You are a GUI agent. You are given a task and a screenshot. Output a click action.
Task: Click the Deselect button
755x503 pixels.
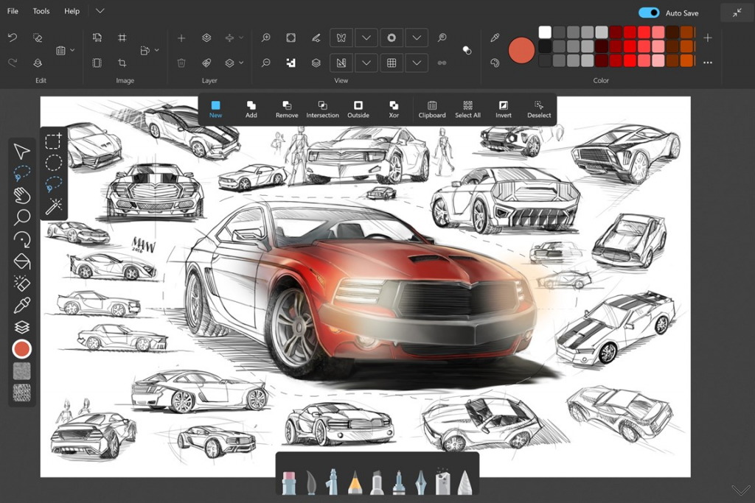(539, 109)
